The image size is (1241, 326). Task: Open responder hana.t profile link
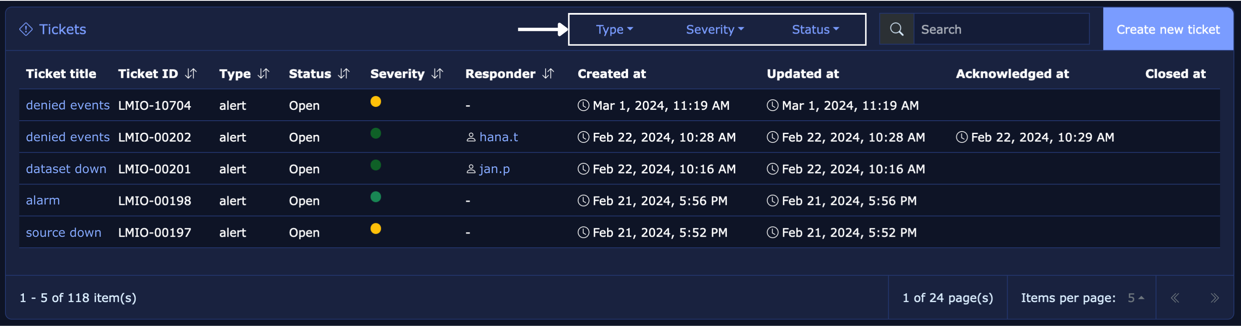click(498, 137)
